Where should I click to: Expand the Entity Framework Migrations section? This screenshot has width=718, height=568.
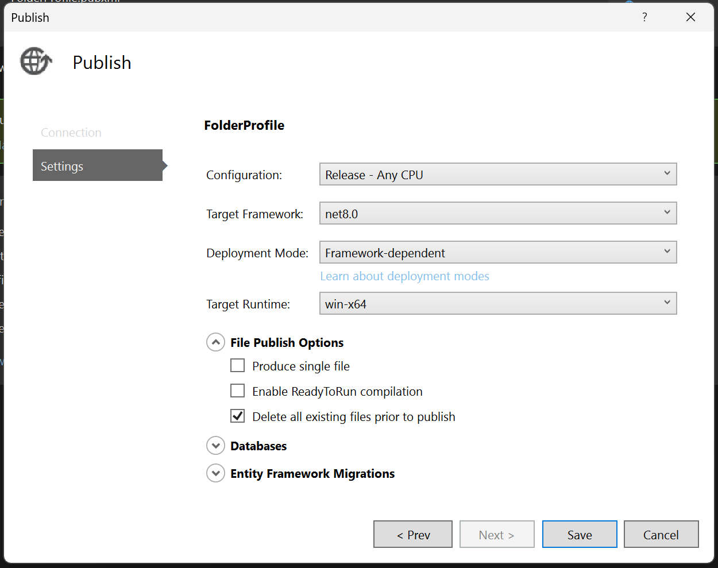215,473
